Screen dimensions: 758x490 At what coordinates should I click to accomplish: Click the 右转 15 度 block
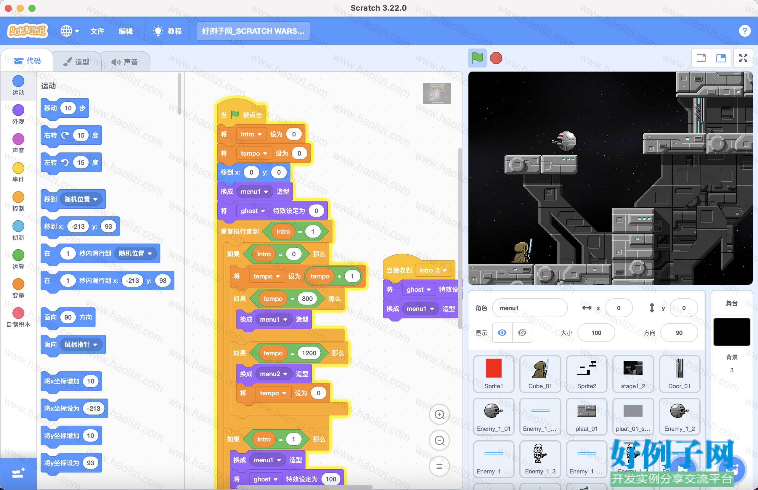pyautogui.click(x=71, y=136)
